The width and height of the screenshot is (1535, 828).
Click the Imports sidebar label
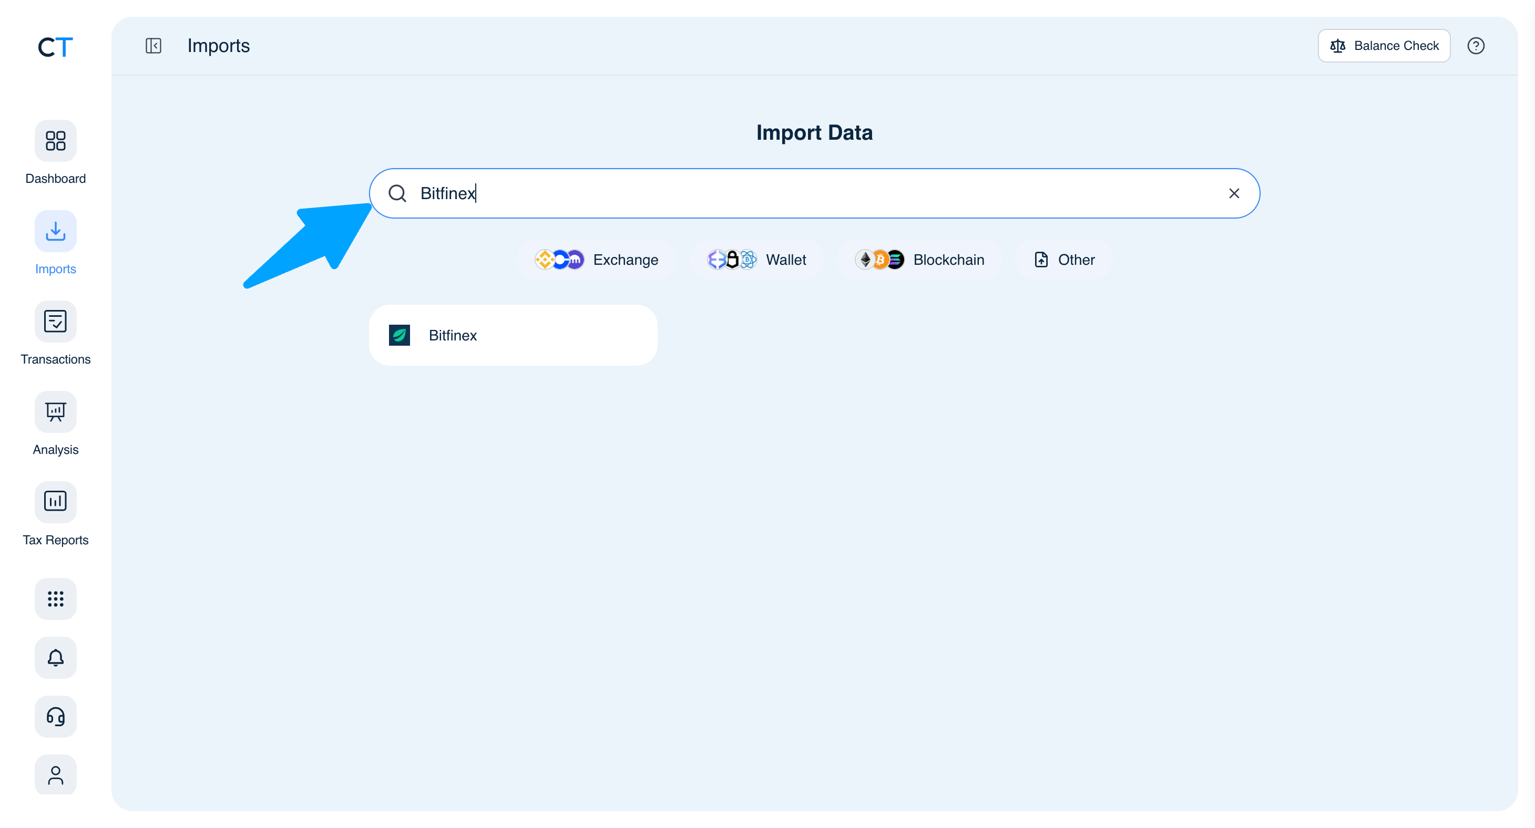pos(55,269)
